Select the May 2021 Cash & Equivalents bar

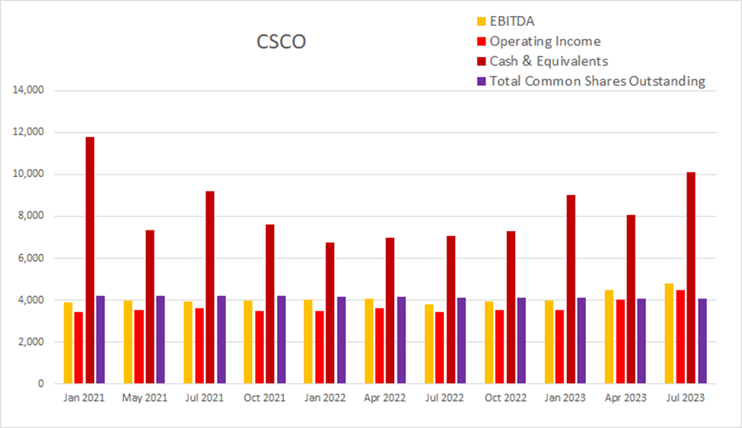tap(150, 306)
